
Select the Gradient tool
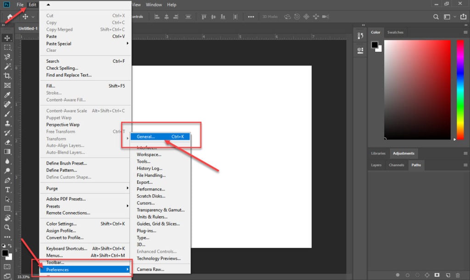point(7,152)
